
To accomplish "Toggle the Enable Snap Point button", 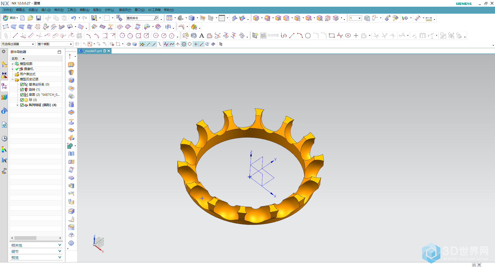I will point(142,44).
